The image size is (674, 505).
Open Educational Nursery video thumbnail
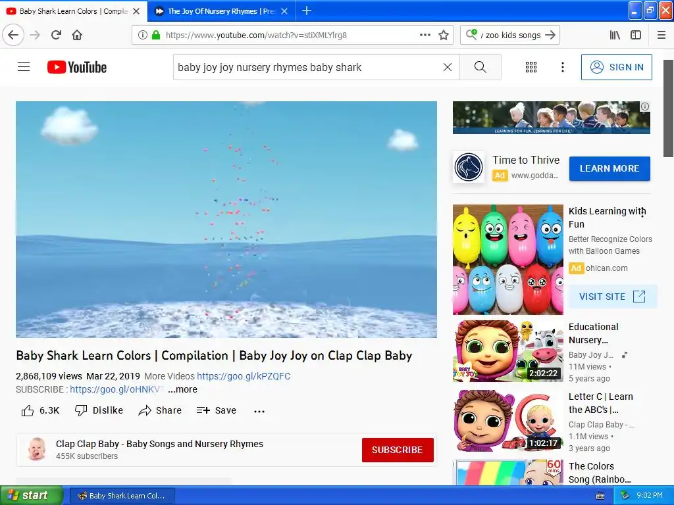tap(507, 351)
